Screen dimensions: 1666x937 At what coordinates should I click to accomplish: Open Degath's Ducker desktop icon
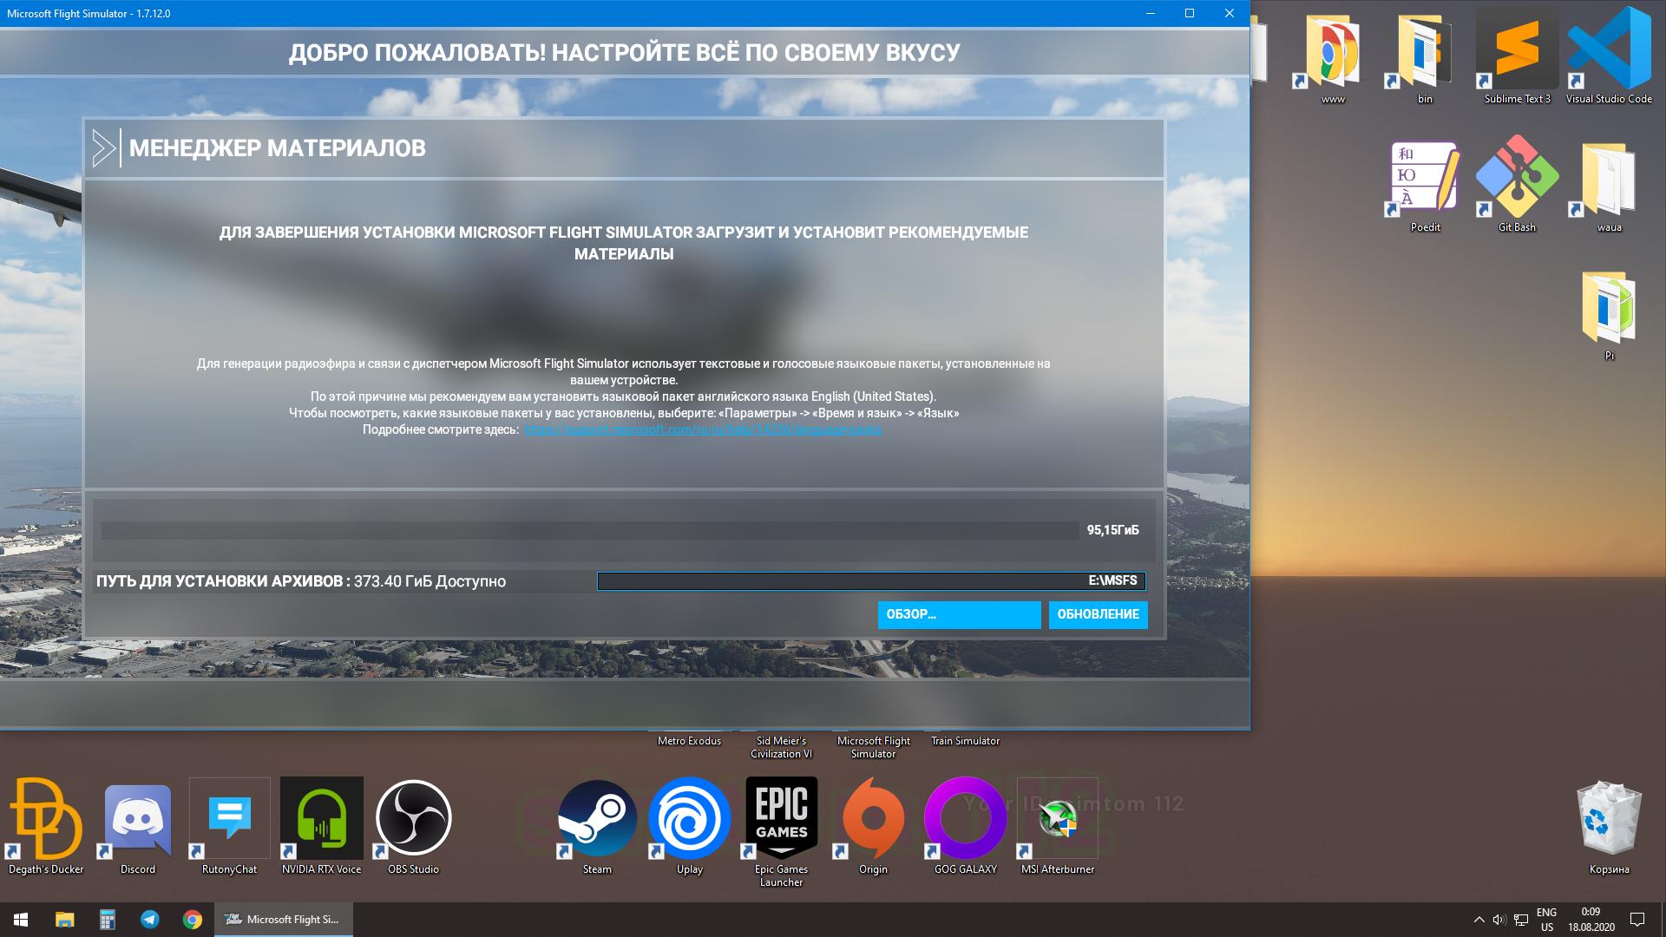(46, 826)
